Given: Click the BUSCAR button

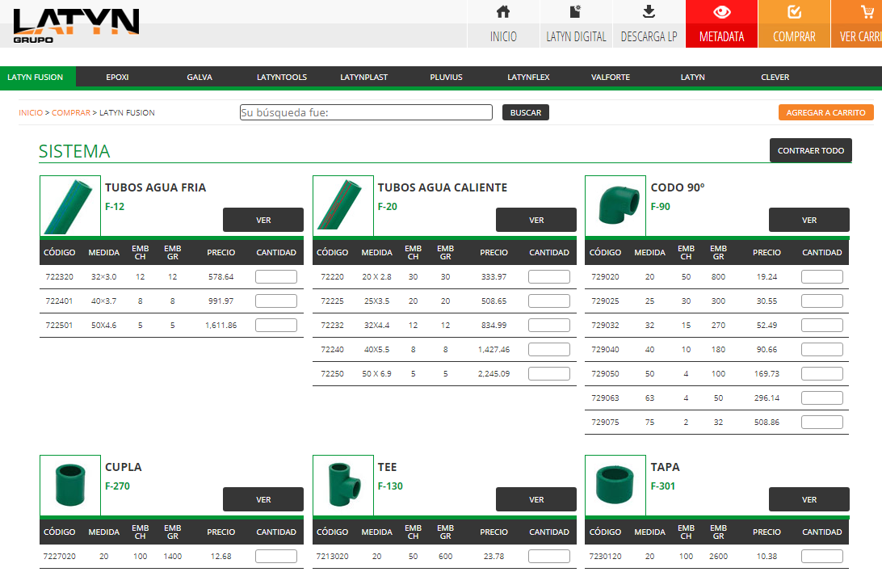Looking at the screenshot, I should tap(525, 112).
